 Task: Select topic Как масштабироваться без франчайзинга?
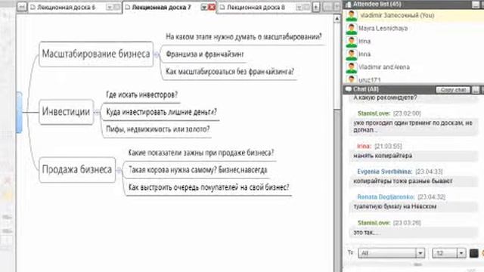[230, 72]
